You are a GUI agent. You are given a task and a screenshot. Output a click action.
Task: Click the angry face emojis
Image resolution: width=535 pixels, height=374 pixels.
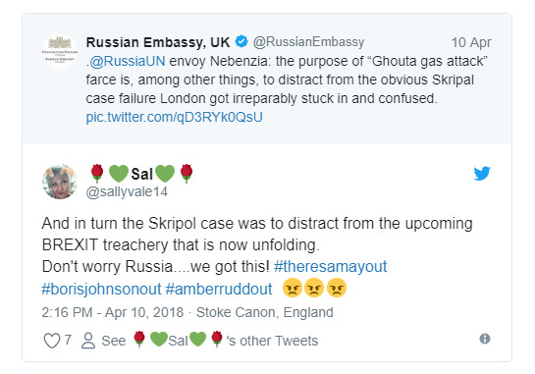314,288
